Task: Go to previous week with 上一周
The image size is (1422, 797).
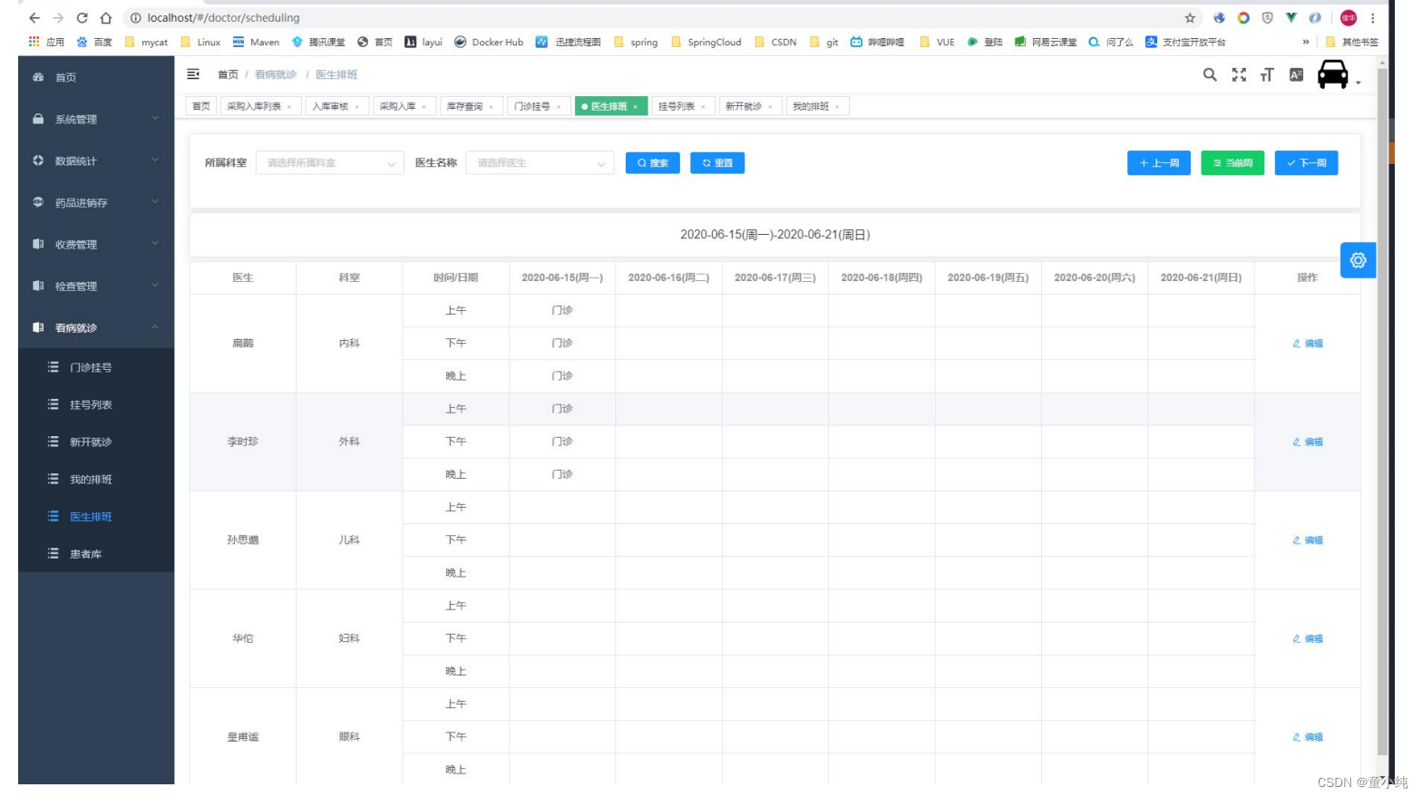Action: [1159, 163]
